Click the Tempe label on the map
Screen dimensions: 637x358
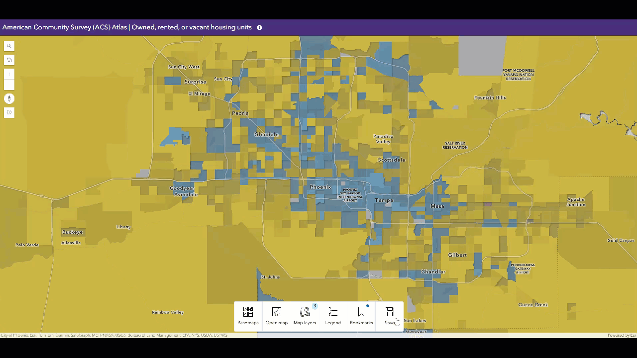coord(384,200)
